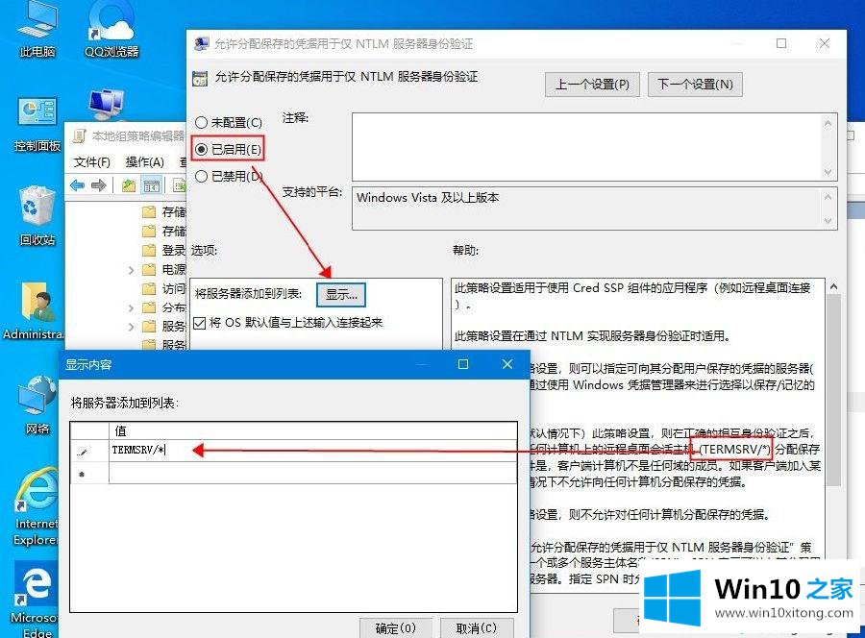865x638 pixels.
Task: Click help pane scrollbar up arrow
Action: [x=833, y=286]
